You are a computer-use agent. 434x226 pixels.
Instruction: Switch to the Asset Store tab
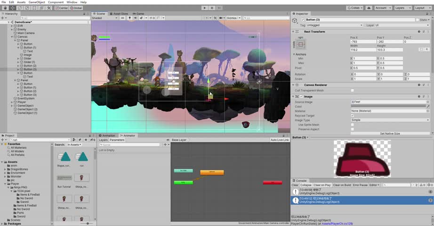click(x=119, y=14)
